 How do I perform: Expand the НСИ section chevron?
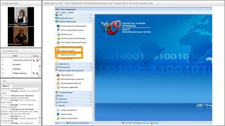pyautogui.click(x=91, y=15)
